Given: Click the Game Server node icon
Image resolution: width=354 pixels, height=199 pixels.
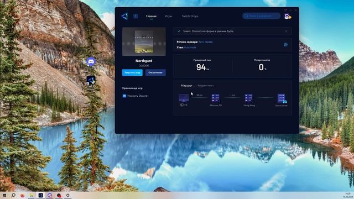Looking at the screenshot, I should coord(282,98).
